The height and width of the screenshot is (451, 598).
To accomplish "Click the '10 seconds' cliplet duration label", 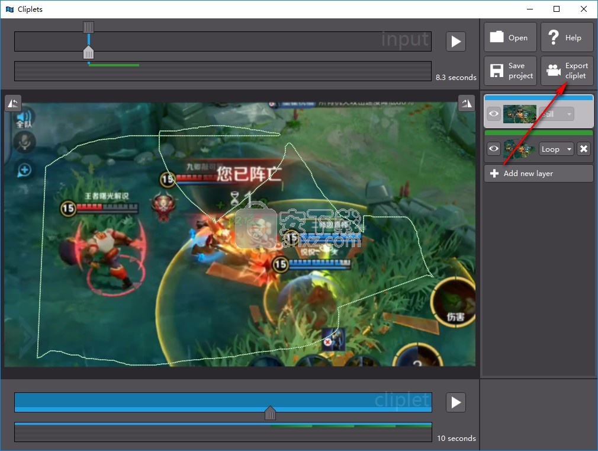I will coord(456,438).
